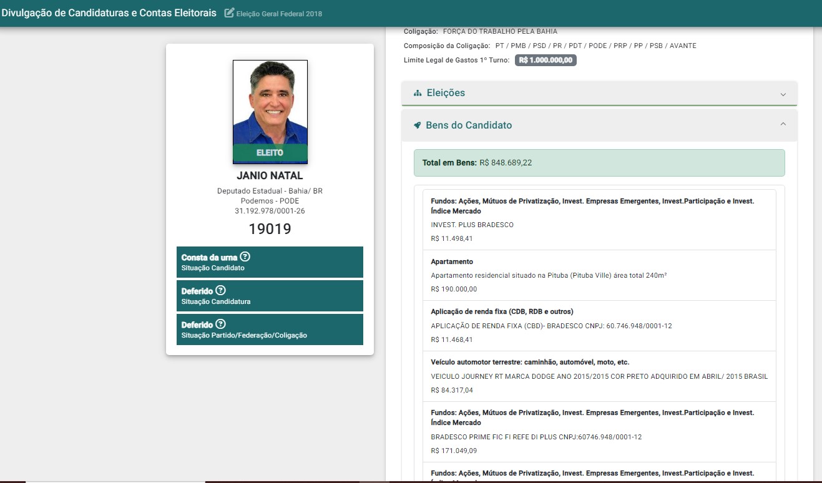Click the R$ 1.000.000,00 spending limit badge
This screenshot has width=822, height=483.
(x=546, y=61)
